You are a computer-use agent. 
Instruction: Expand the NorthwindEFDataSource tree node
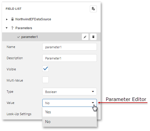(x=7, y=19)
